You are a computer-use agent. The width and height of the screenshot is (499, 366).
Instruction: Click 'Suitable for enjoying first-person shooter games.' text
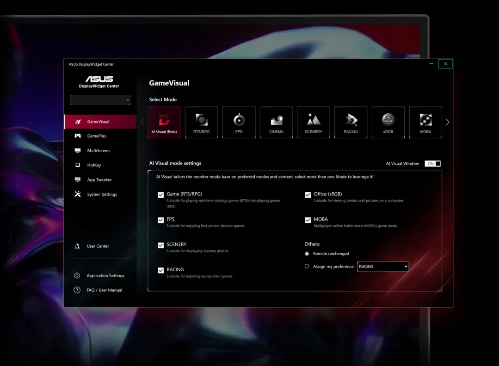pos(206,226)
